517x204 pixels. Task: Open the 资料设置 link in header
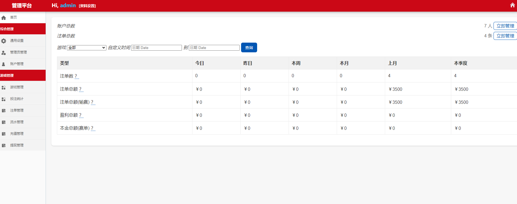click(x=87, y=6)
